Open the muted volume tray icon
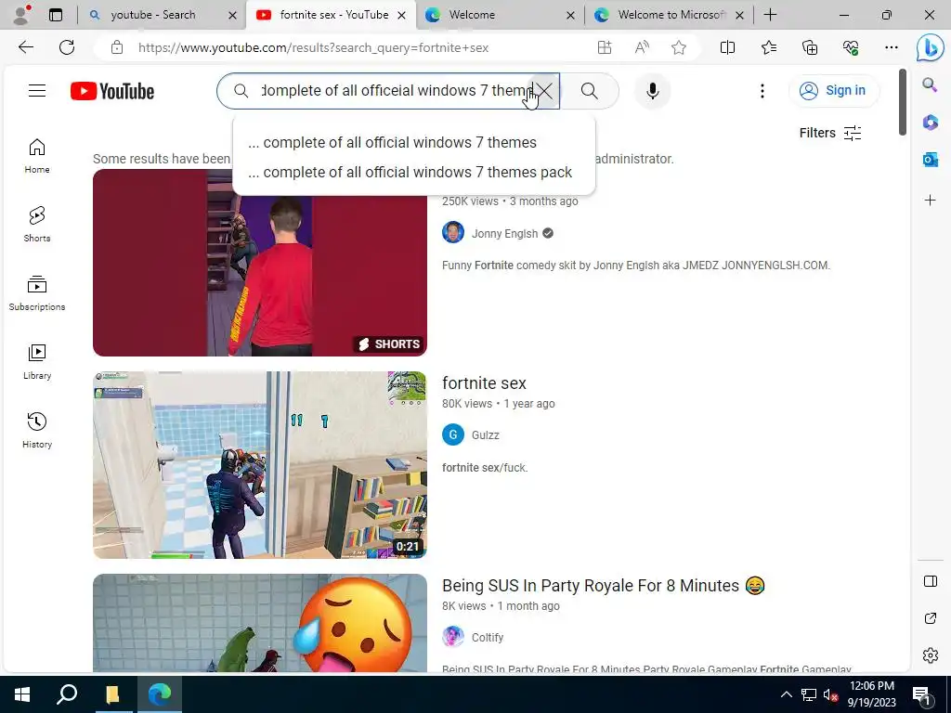 click(830, 694)
